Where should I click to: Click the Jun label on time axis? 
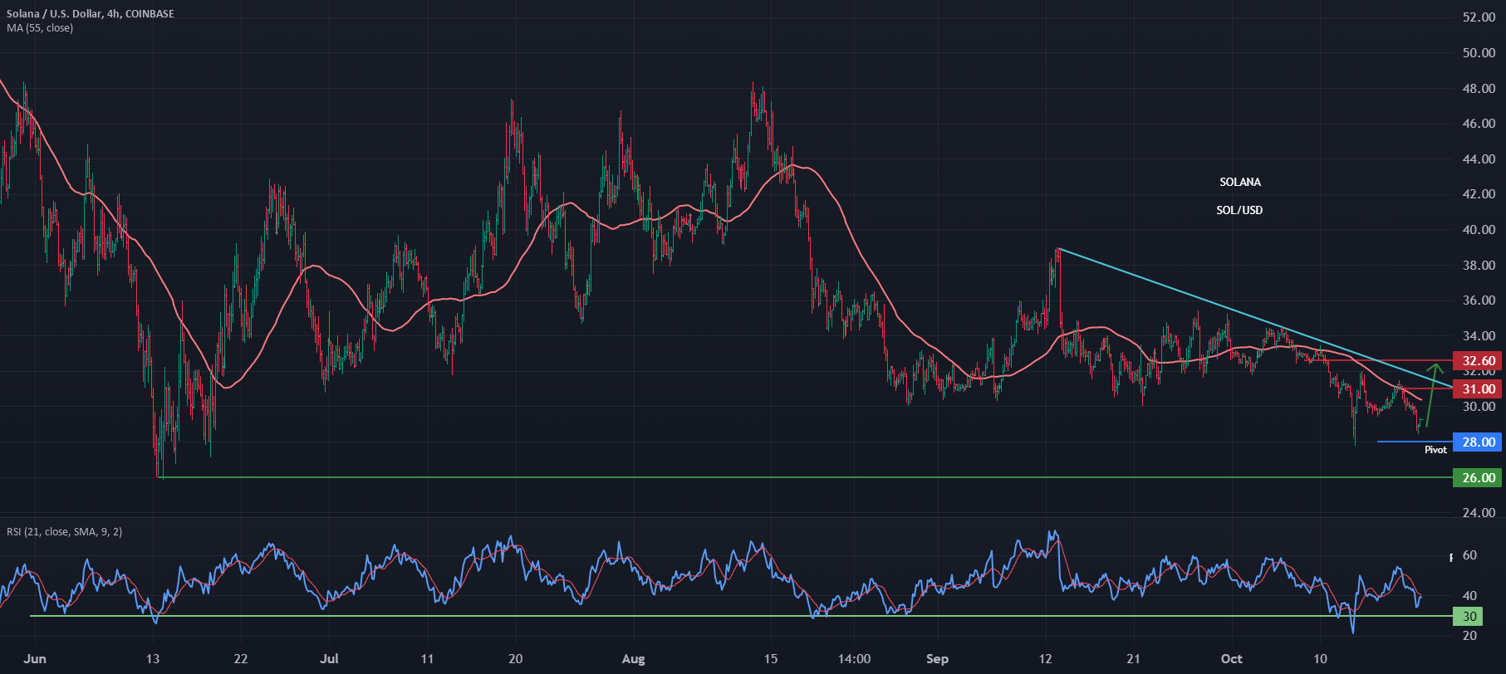tap(35, 659)
